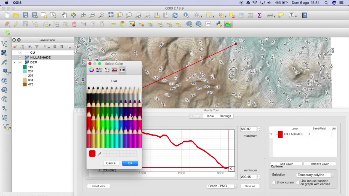Refresh the map canvas
Screen dimensions: 349x196
coord(175,15)
